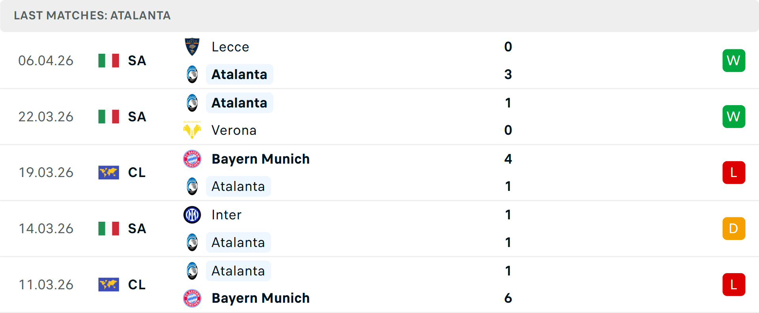Screen dimensions: 759x313
Task: Open the Inter team link
Action: tap(226, 215)
